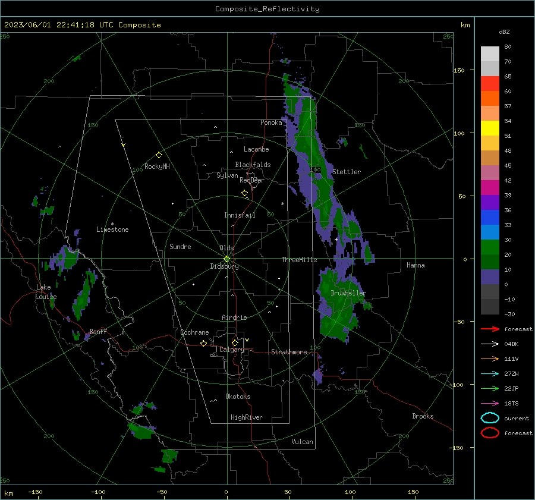Click the magenta 18TS arrow icon
Image resolution: width=535 pixels, height=500 pixels.
(490, 403)
